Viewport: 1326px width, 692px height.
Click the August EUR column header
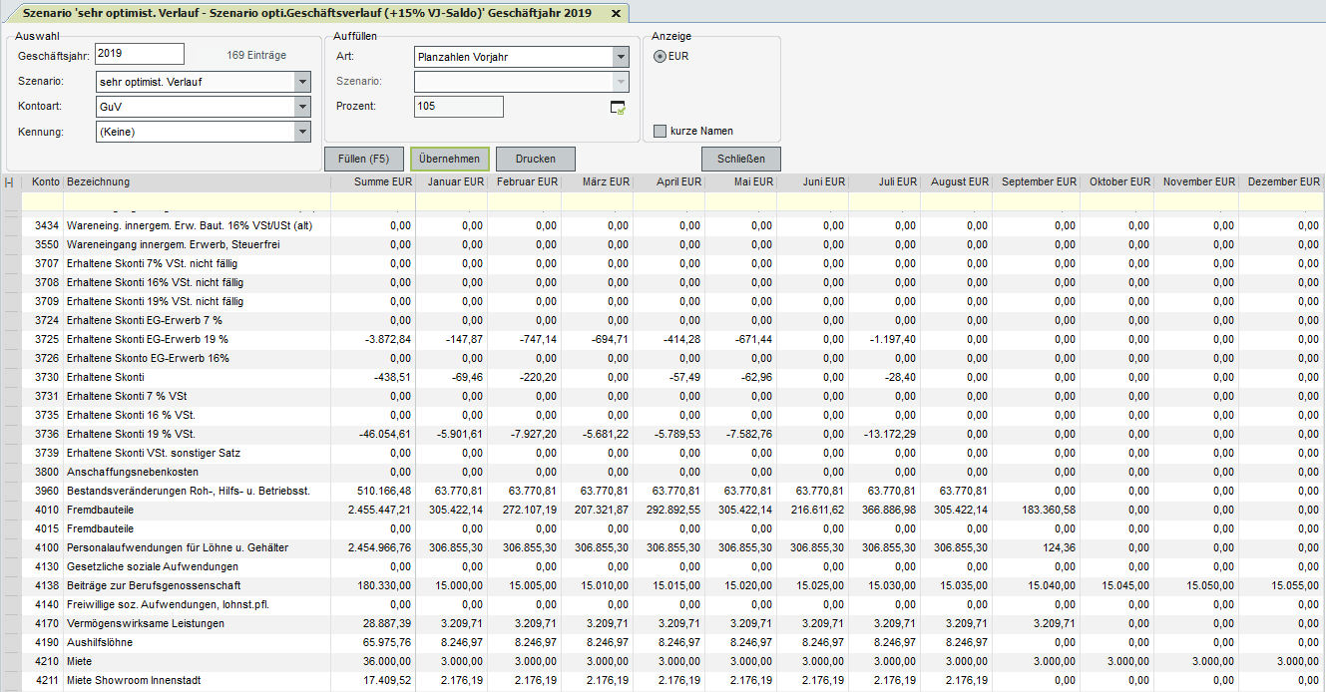(957, 182)
